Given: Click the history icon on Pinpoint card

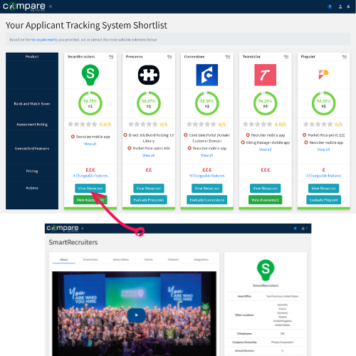Looking at the screenshot, I should 345,57.
